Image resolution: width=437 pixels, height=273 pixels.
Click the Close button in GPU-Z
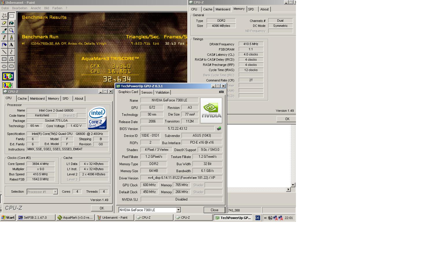coord(214,210)
